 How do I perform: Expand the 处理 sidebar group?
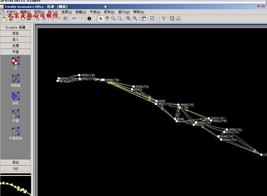(15, 46)
